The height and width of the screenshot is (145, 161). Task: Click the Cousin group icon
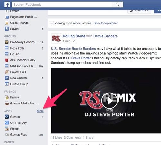[x=7, y=54]
